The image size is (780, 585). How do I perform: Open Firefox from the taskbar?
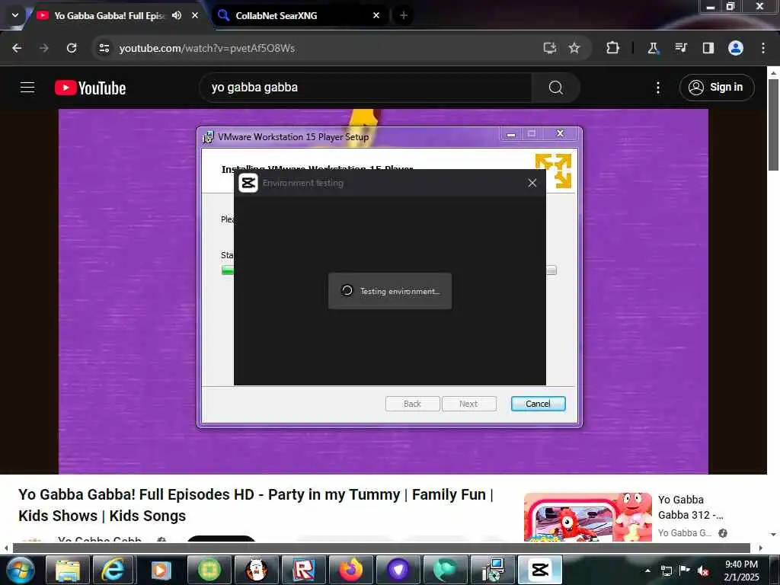pyautogui.click(x=351, y=570)
